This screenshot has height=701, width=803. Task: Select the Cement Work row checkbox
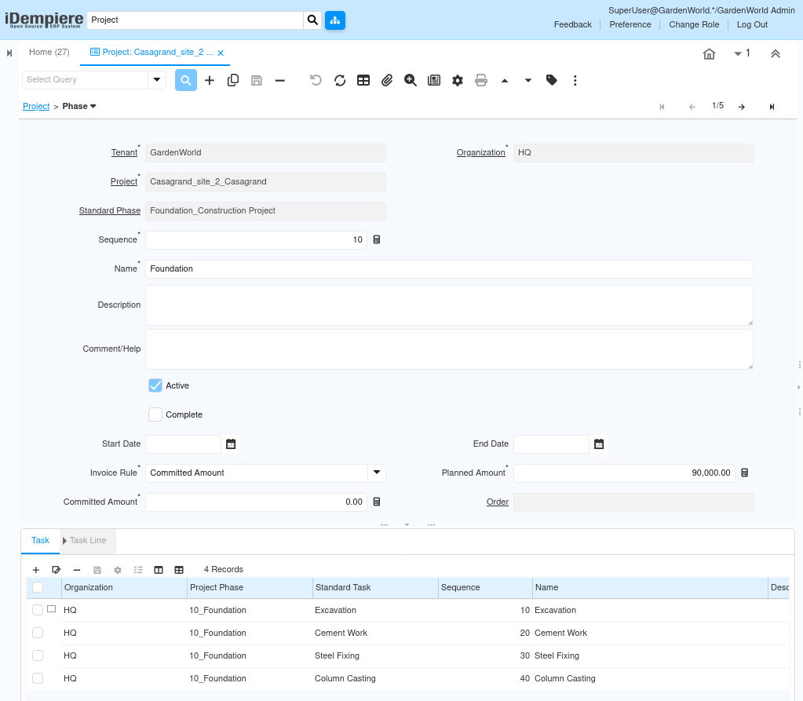click(38, 633)
